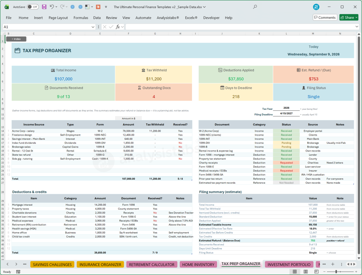
Task: Click the zoom slider handle
Action: (336, 272)
